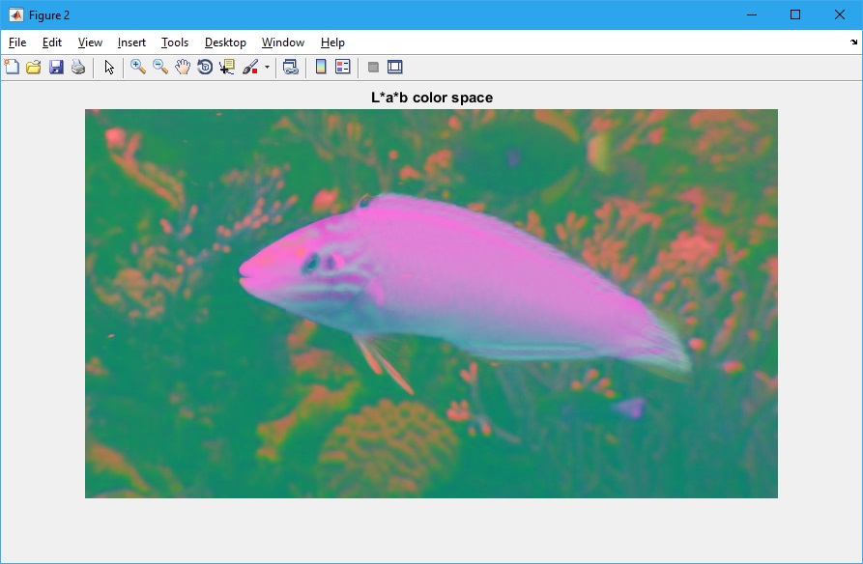This screenshot has height=564, width=863.
Task: Expand the dock arrow at menu bar right
Action: pos(853,42)
